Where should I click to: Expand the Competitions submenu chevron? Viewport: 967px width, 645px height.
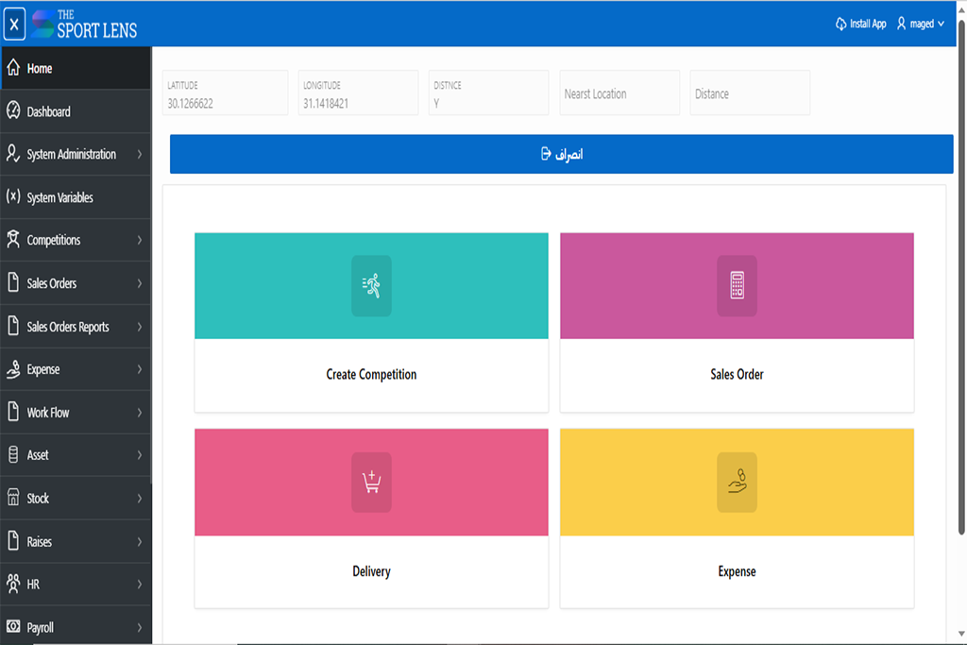(139, 240)
